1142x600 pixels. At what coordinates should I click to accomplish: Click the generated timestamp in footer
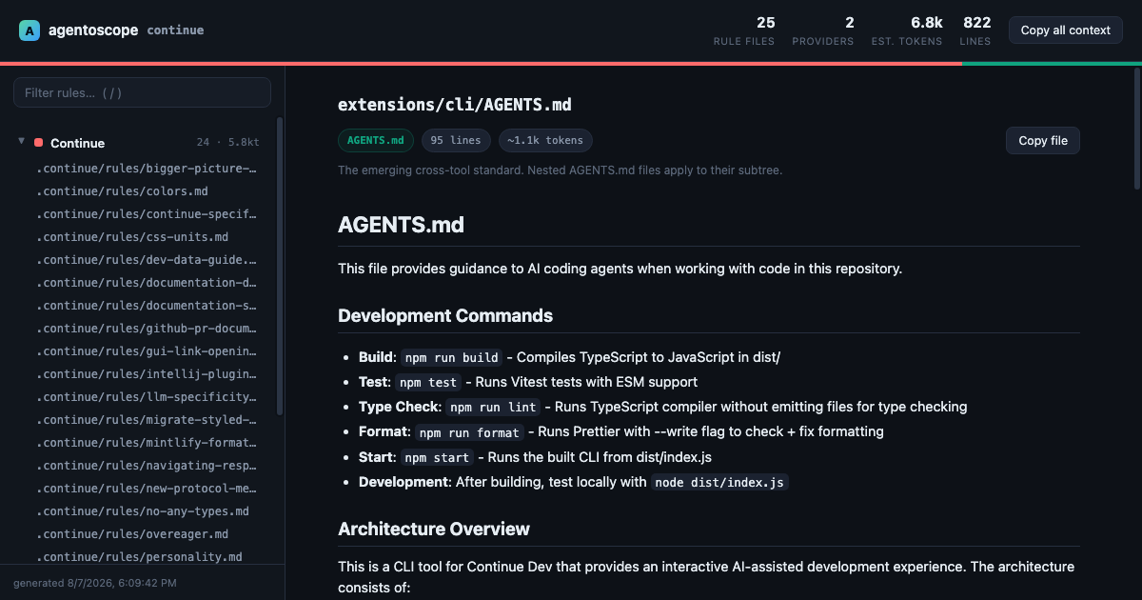click(x=95, y=583)
